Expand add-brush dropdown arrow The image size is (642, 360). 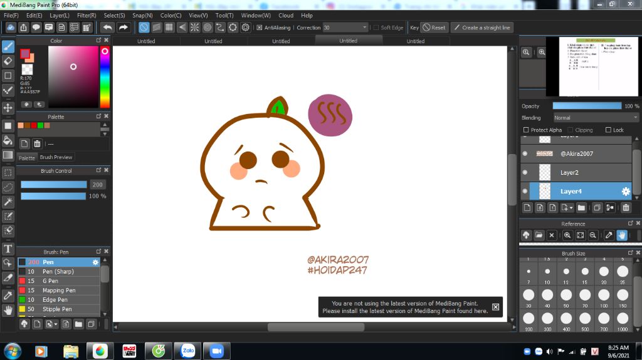pos(56,324)
